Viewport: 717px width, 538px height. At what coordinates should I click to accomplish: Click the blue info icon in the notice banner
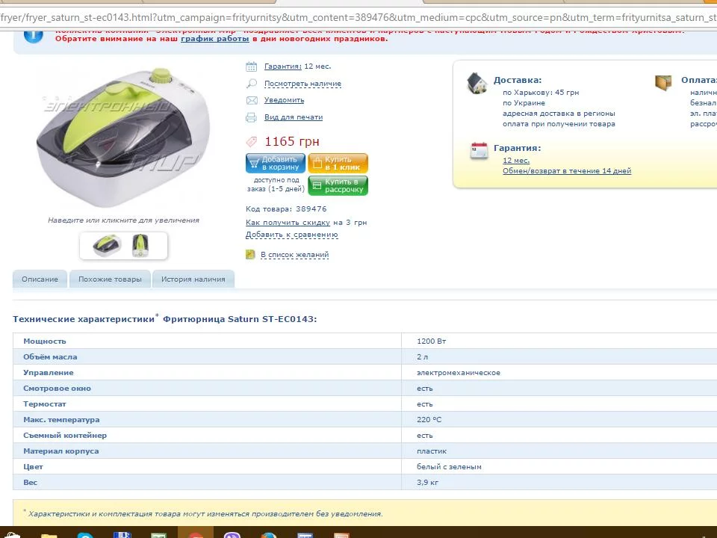tap(33, 36)
